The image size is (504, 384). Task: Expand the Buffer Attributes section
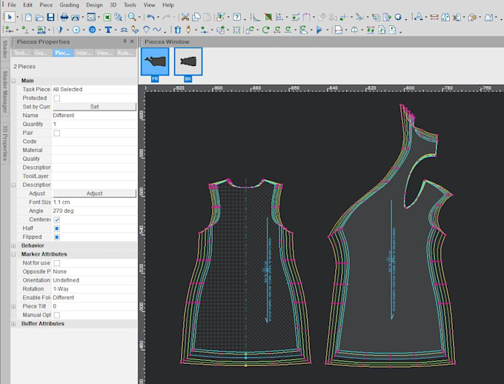click(x=13, y=324)
